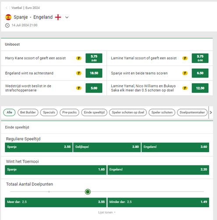Switch to Einde speeltijd filter tab
Viewport: 217px width, 220px height.
click(x=94, y=113)
